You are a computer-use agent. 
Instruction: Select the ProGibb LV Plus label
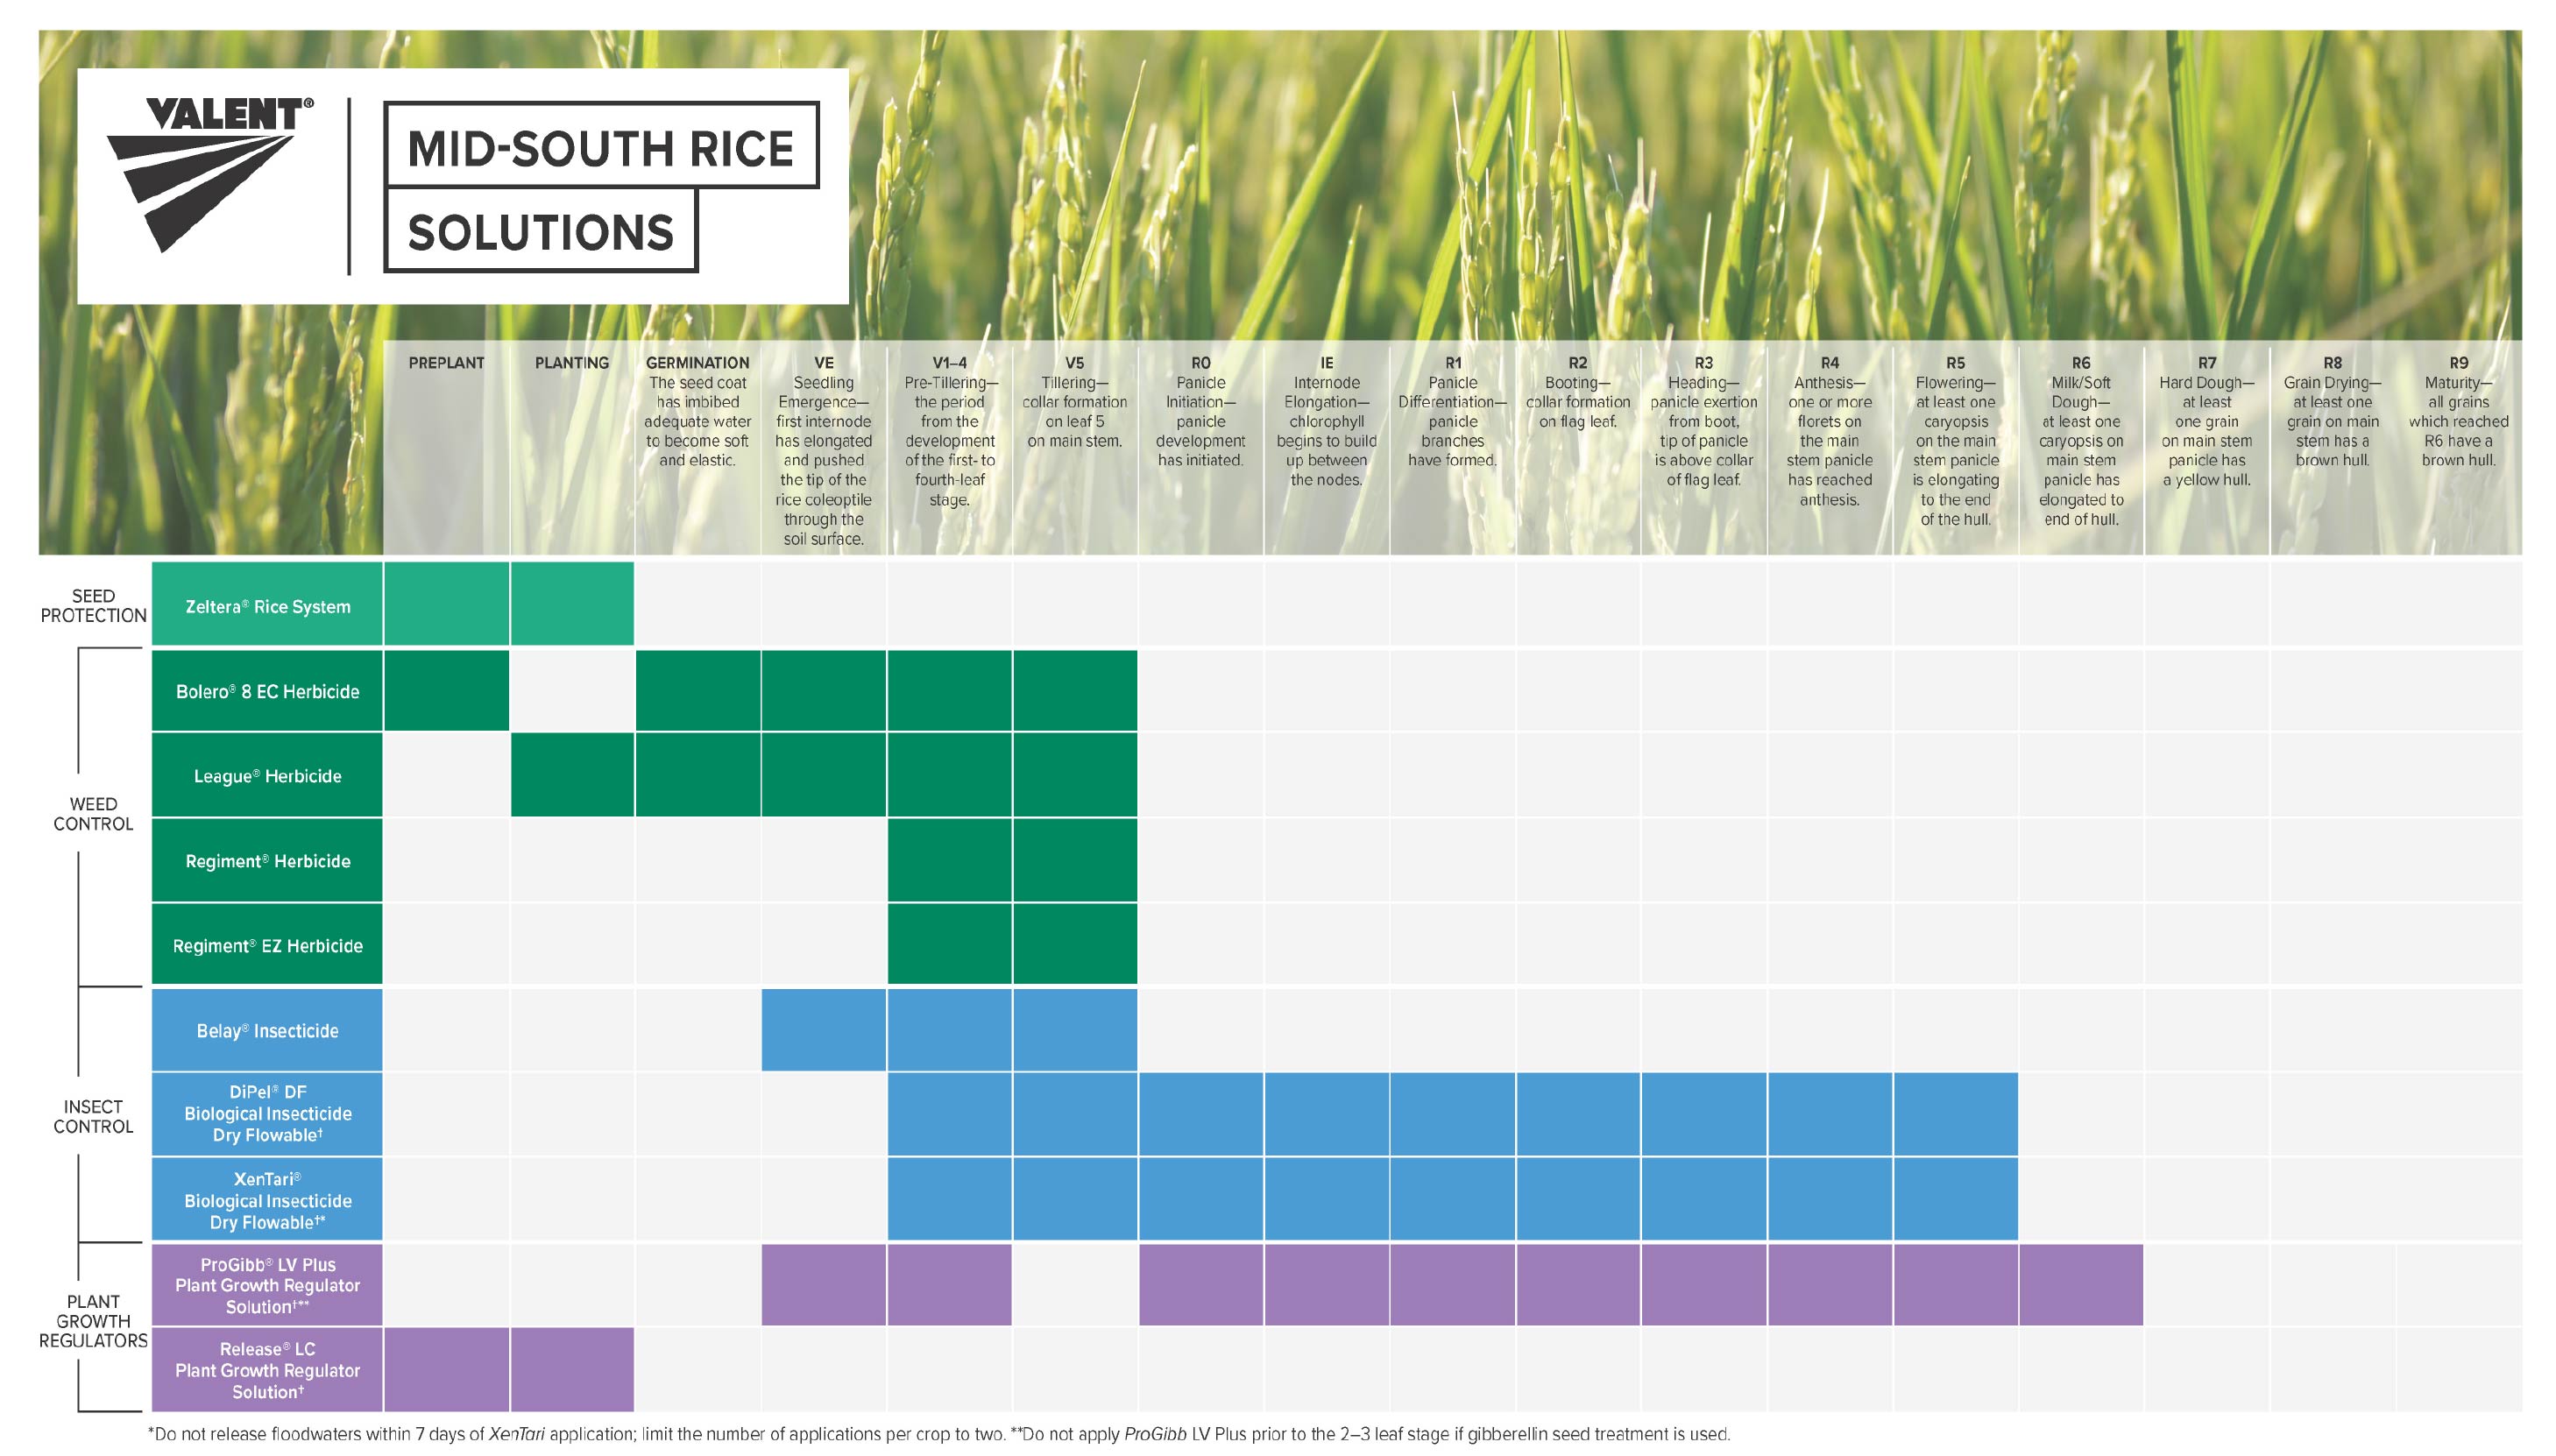point(267,1285)
